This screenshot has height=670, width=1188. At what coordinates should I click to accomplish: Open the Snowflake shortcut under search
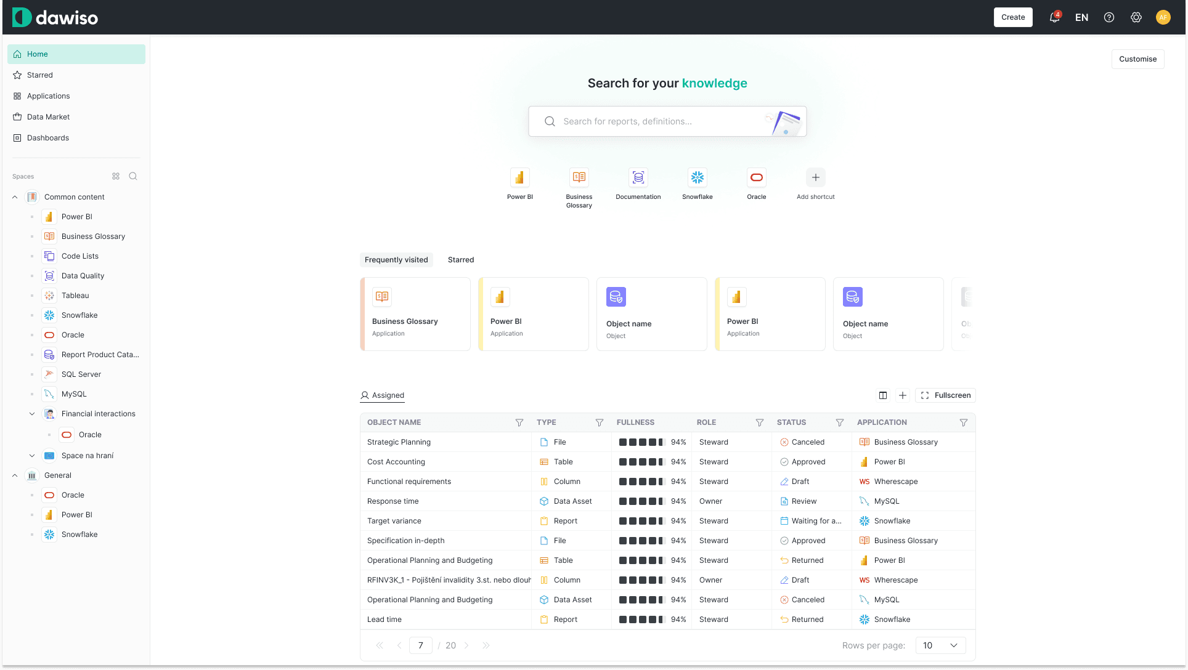[x=698, y=184]
